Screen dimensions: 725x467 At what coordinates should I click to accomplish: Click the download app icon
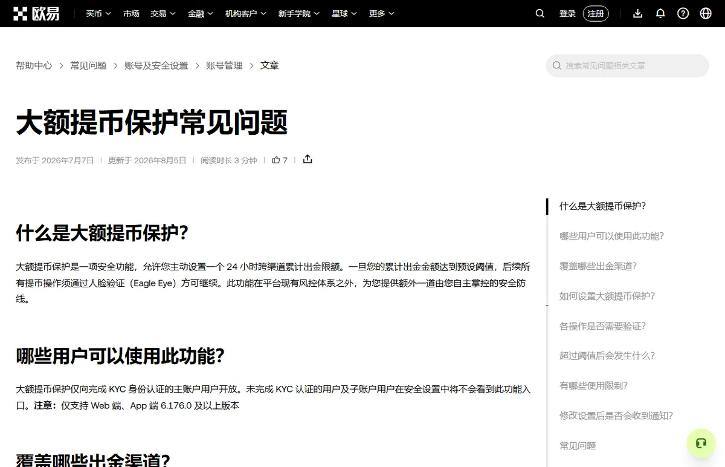637,13
